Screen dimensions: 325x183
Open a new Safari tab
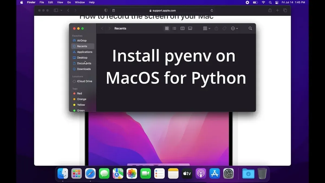click(x=277, y=10)
